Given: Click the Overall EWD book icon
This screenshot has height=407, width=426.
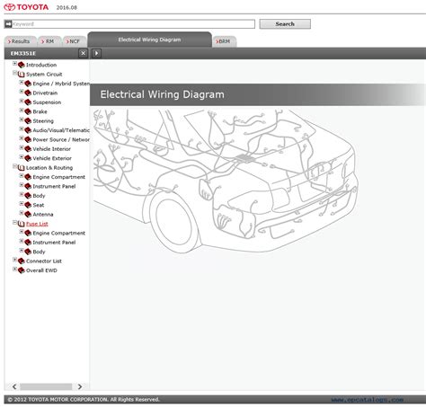Looking at the screenshot, I should [x=21, y=270].
